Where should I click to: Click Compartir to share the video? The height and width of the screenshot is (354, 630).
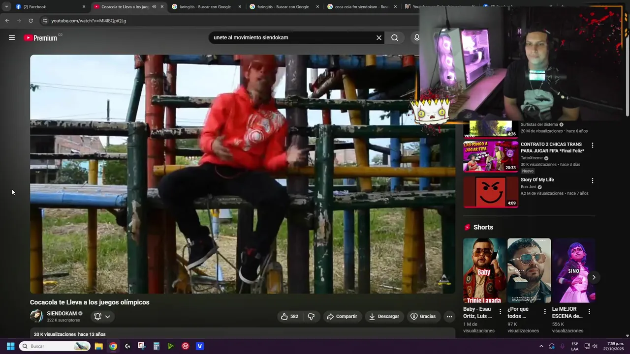click(342, 317)
